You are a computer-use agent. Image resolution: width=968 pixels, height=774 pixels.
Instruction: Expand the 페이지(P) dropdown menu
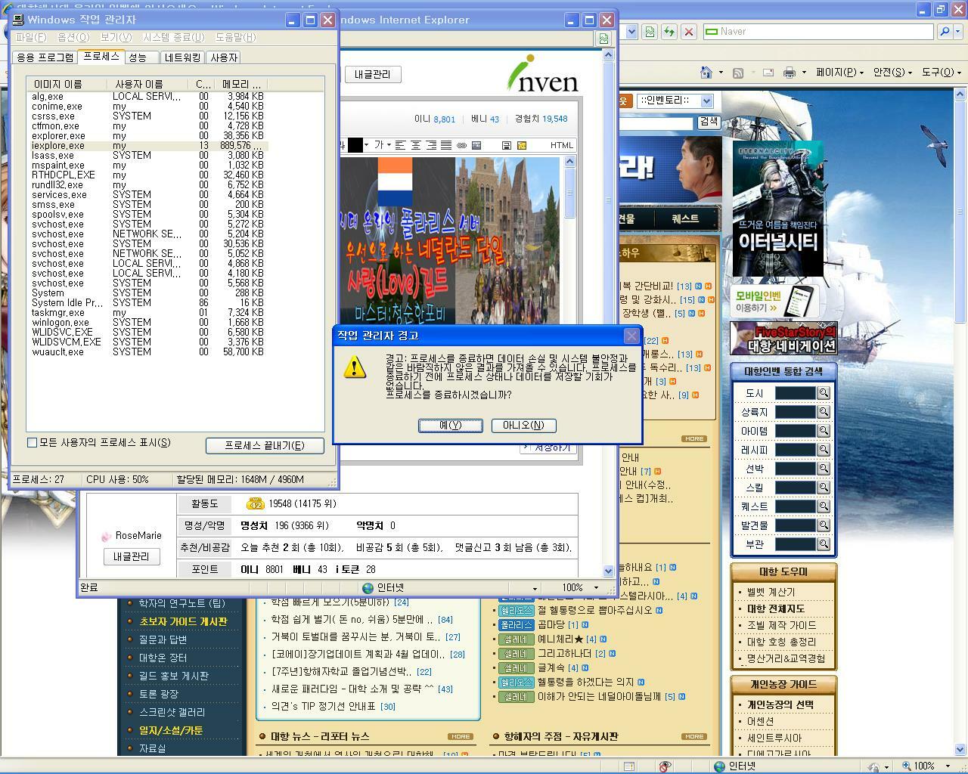pyautogui.click(x=839, y=73)
